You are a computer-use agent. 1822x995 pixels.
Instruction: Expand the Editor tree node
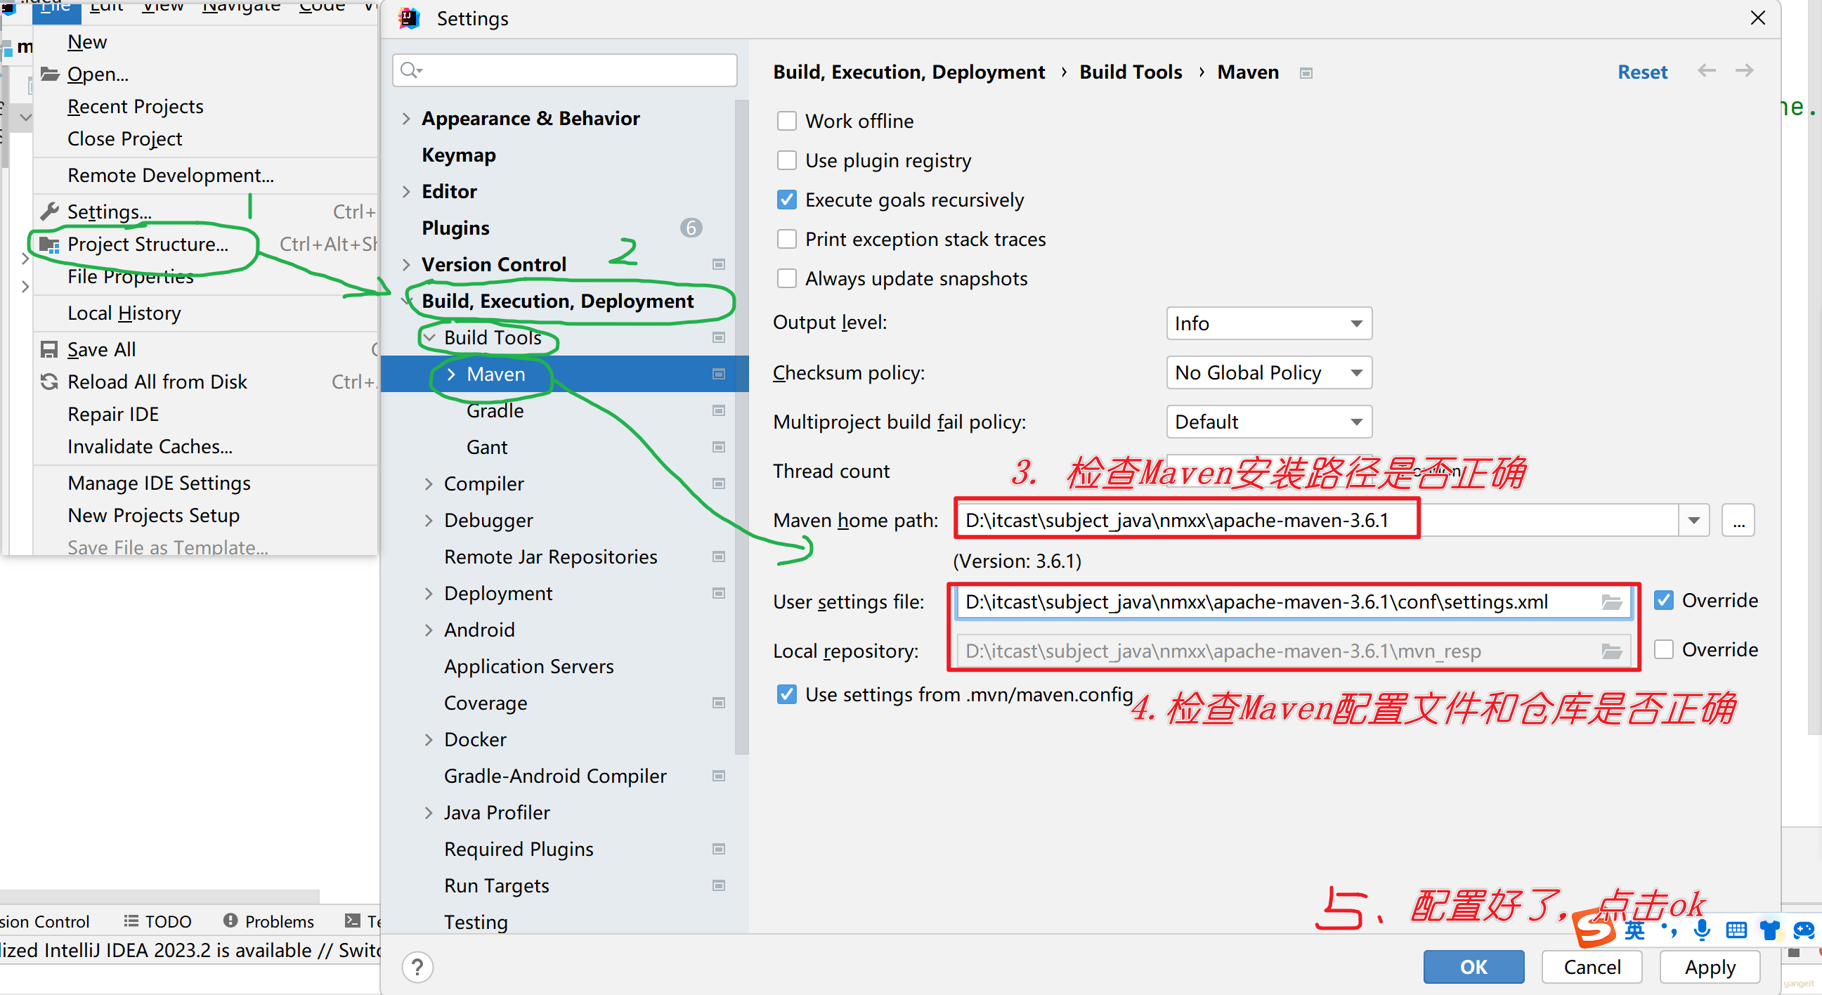(x=406, y=192)
